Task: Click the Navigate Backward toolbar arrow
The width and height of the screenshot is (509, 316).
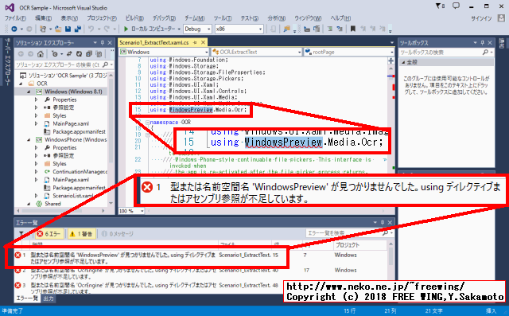Action: click(14, 29)
